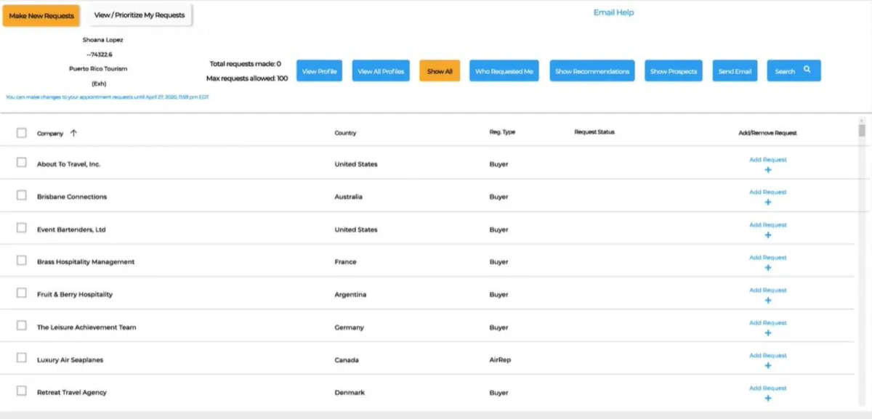Click the plus icon for The Leisure Achievement Team
Viewport: 872px width, 419px height.
768,333
